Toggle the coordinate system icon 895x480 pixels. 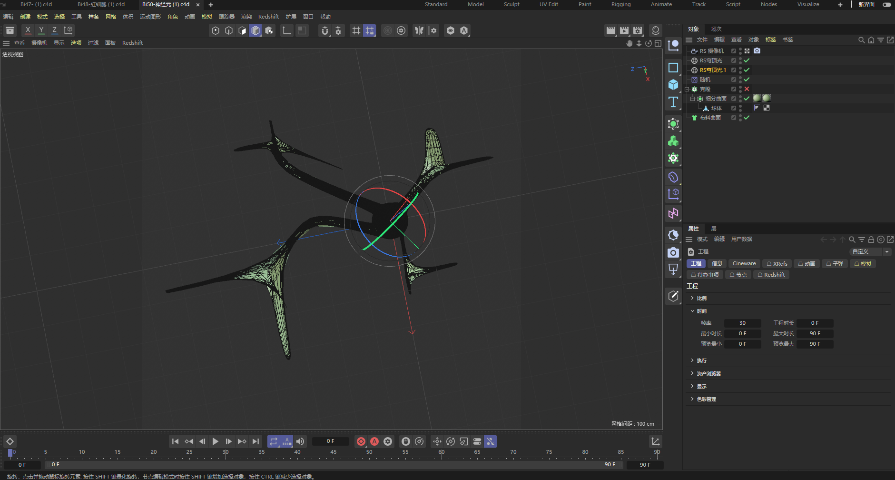point(69,30)
